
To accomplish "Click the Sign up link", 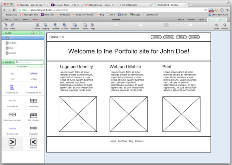I will (x=191, y=19).
